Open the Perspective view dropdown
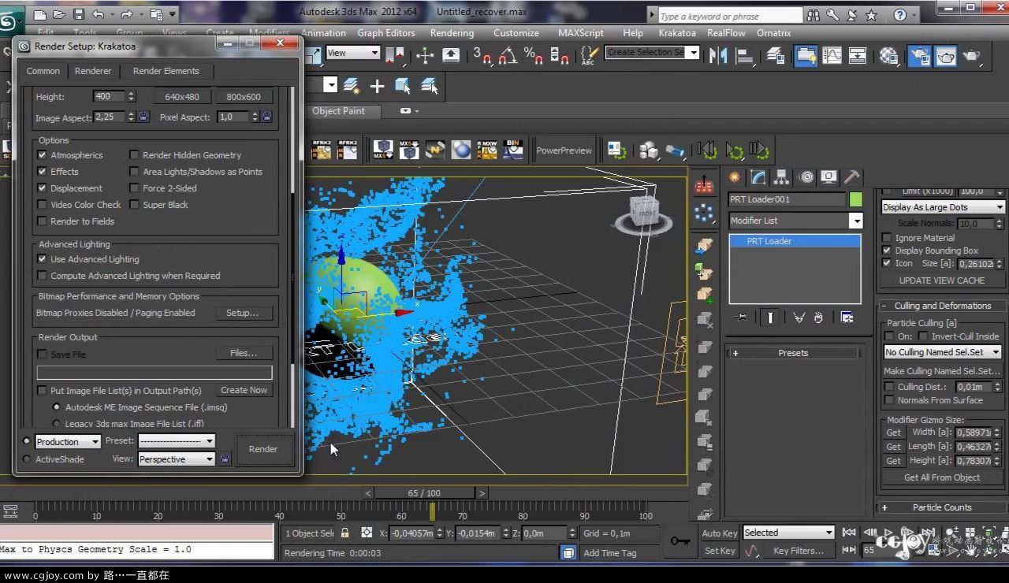 click(x=177, y=459)
